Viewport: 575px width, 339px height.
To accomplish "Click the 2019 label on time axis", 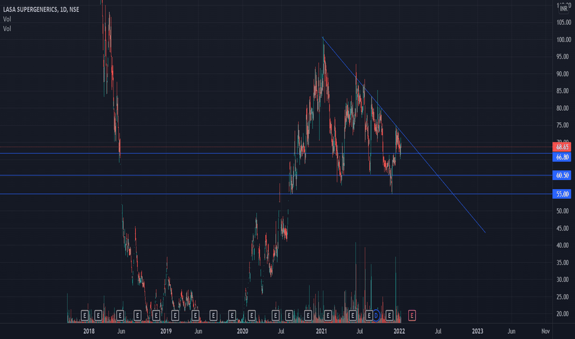I will tap(166, 331).
